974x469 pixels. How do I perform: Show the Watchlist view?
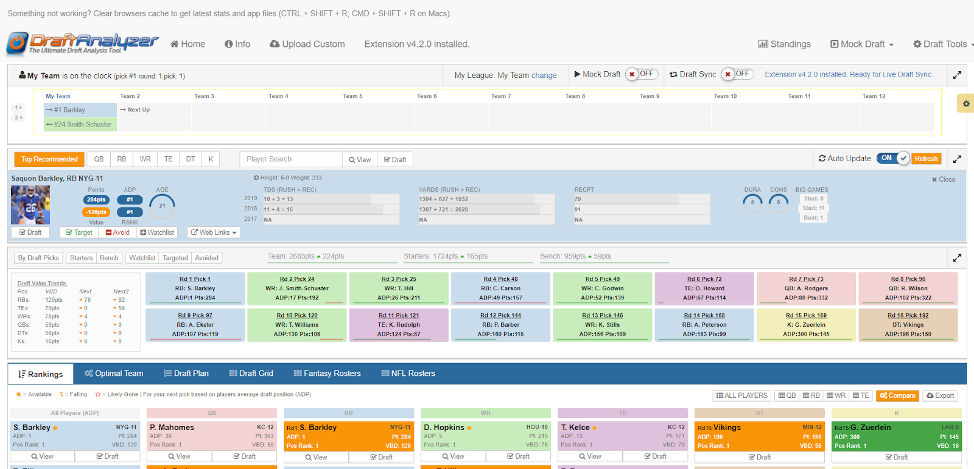coord(142,258)
